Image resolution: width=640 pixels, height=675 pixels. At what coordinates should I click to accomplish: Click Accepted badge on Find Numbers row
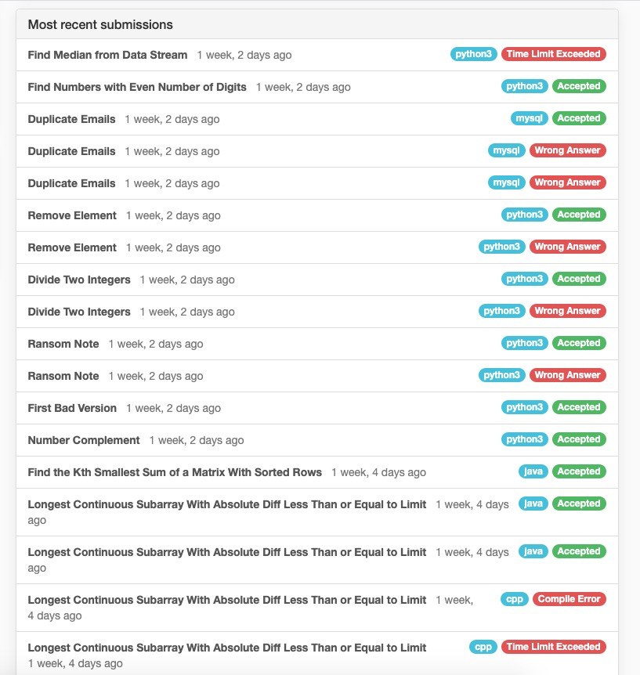[579, 86]
